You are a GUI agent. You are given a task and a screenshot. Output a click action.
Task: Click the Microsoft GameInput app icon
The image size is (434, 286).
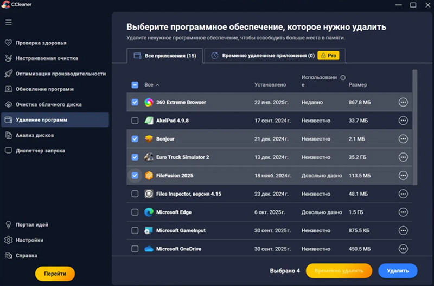click(x=149, y=230)
